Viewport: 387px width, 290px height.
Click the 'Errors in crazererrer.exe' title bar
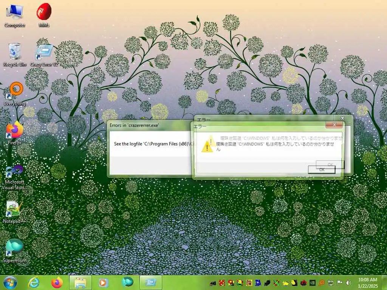click(149, 125)
